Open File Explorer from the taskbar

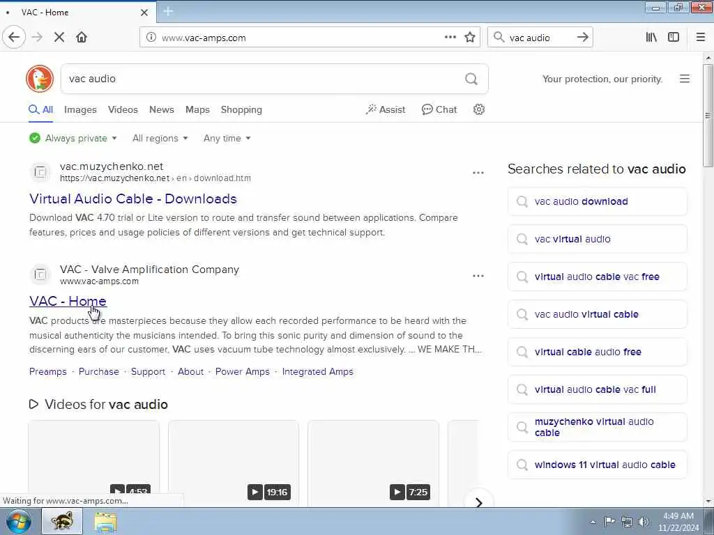click(106, 521)
